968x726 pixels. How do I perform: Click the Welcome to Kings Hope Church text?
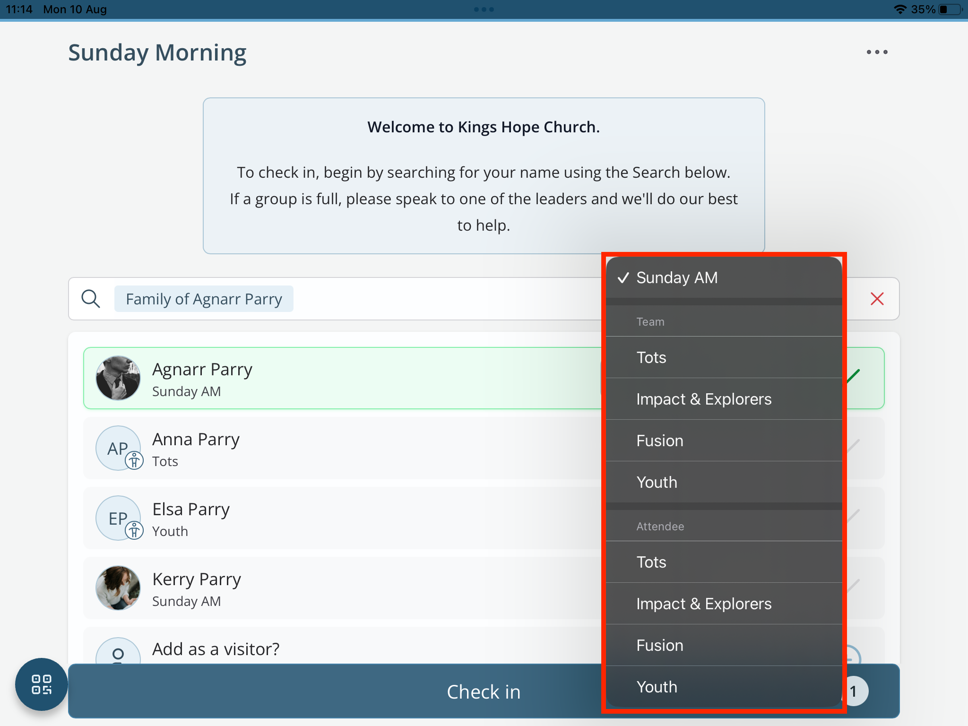coord(484,127)
